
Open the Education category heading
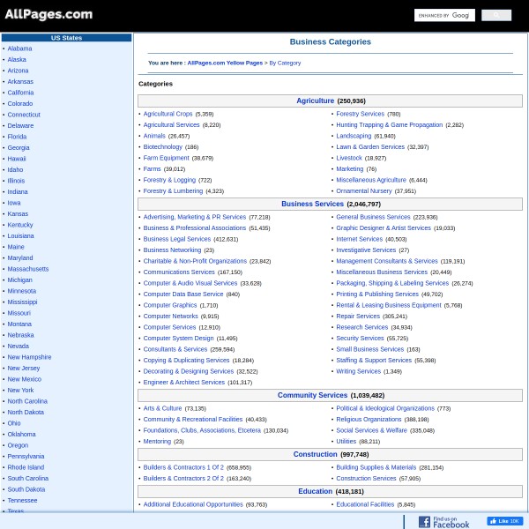[315, 491]
